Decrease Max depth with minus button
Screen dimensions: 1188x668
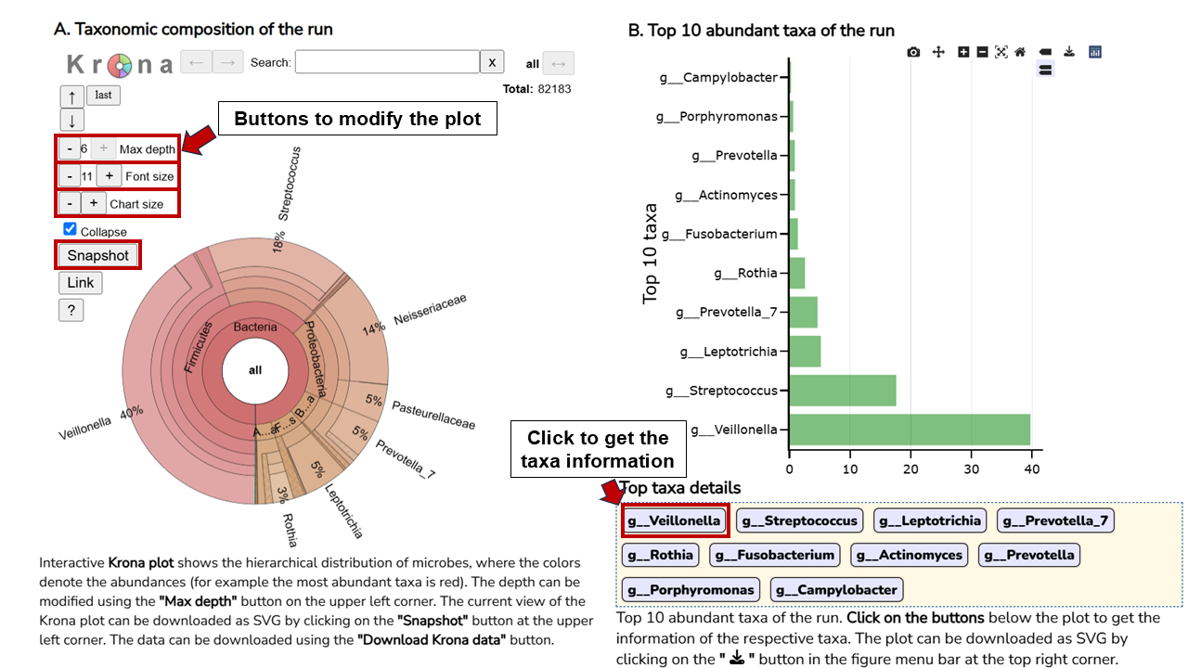[x=70, y=148]
